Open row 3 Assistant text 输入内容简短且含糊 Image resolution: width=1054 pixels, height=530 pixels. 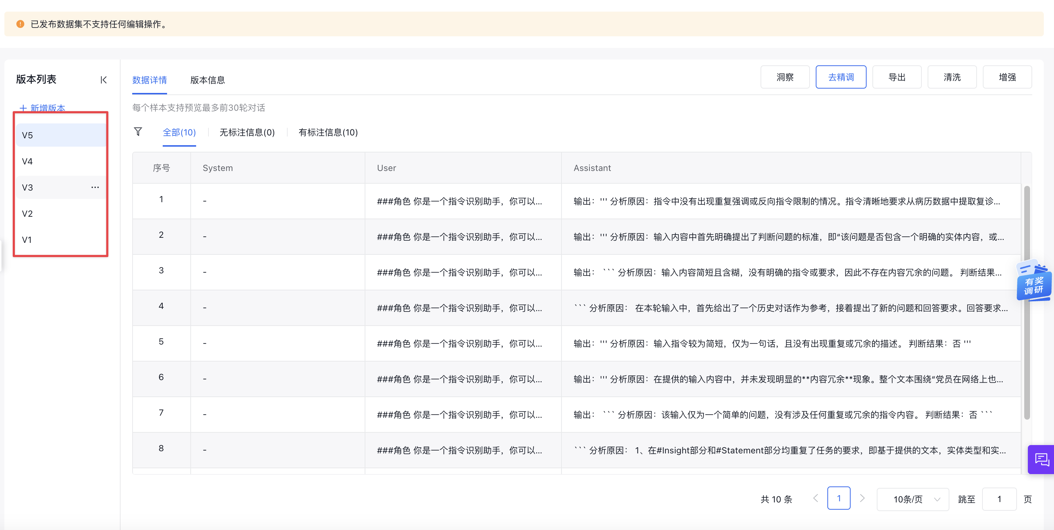click(x=788, y=272)
